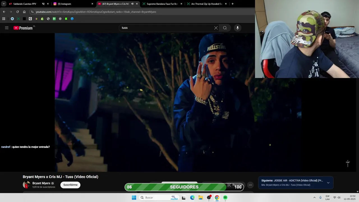Click the browser forward arrow

coord(11,12)
